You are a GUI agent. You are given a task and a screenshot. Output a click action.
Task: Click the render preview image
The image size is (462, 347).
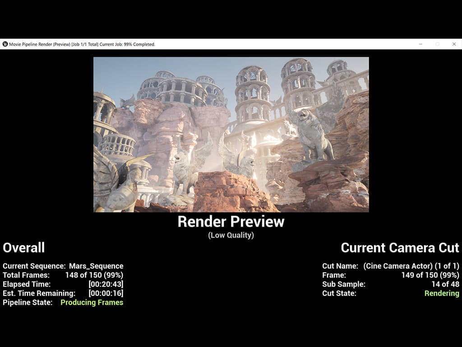click(x=231, y=135)
